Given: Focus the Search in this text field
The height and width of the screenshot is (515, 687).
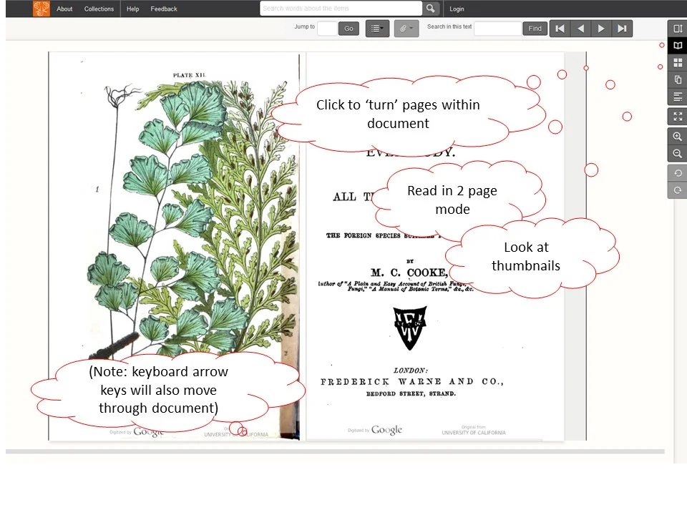Looking at the screenshot, I should click(x=498, y=29).
